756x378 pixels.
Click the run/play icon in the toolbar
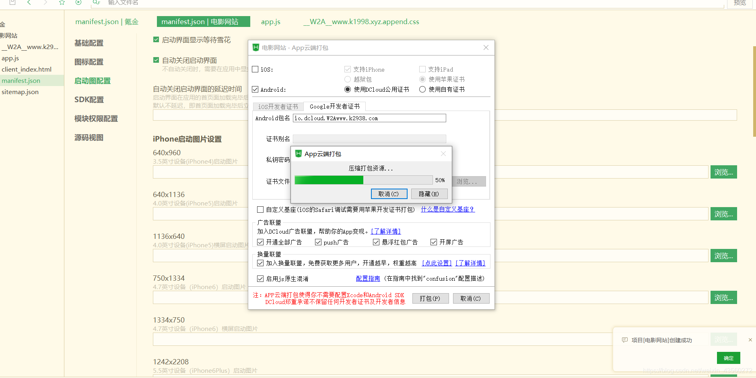(x=78, y=3)
